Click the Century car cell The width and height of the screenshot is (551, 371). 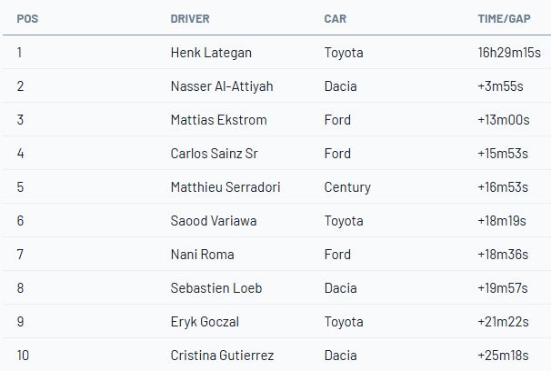tap(347, 187)
